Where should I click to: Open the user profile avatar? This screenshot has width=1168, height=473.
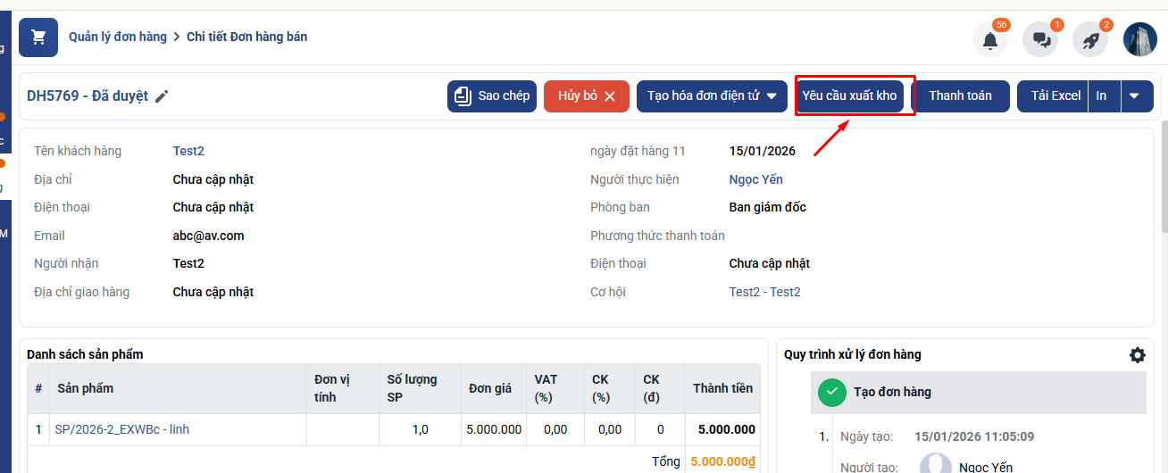point(1139,40)
